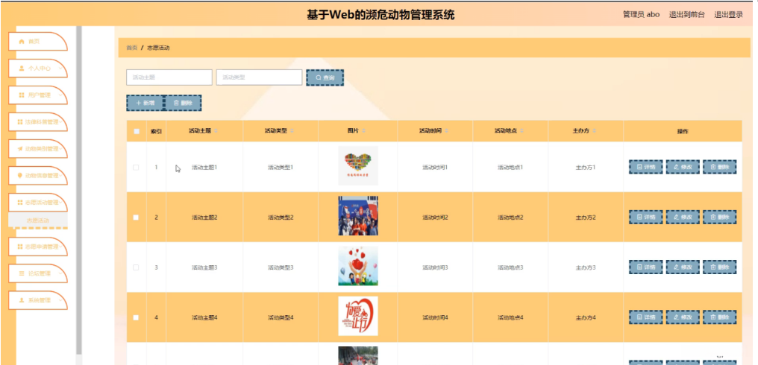Open 详情 for row 活动主题4
This screenshot has height=365, width=758.
646,317
